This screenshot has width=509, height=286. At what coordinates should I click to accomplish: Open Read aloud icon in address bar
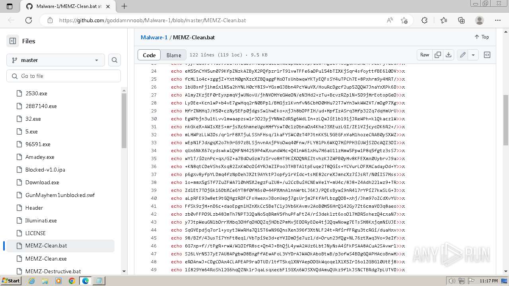tap(390, 20)
